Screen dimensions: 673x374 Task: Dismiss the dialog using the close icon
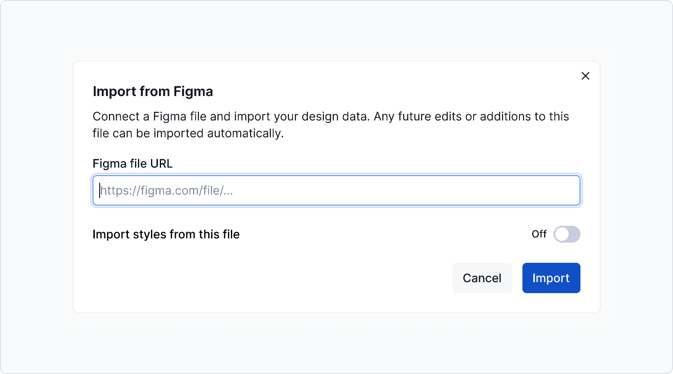coord(585,76)
